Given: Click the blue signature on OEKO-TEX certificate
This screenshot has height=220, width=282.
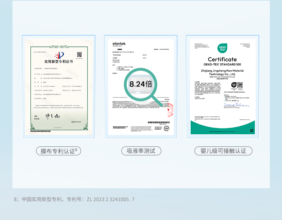Looking at the screenshot, I should coord(236,105).
